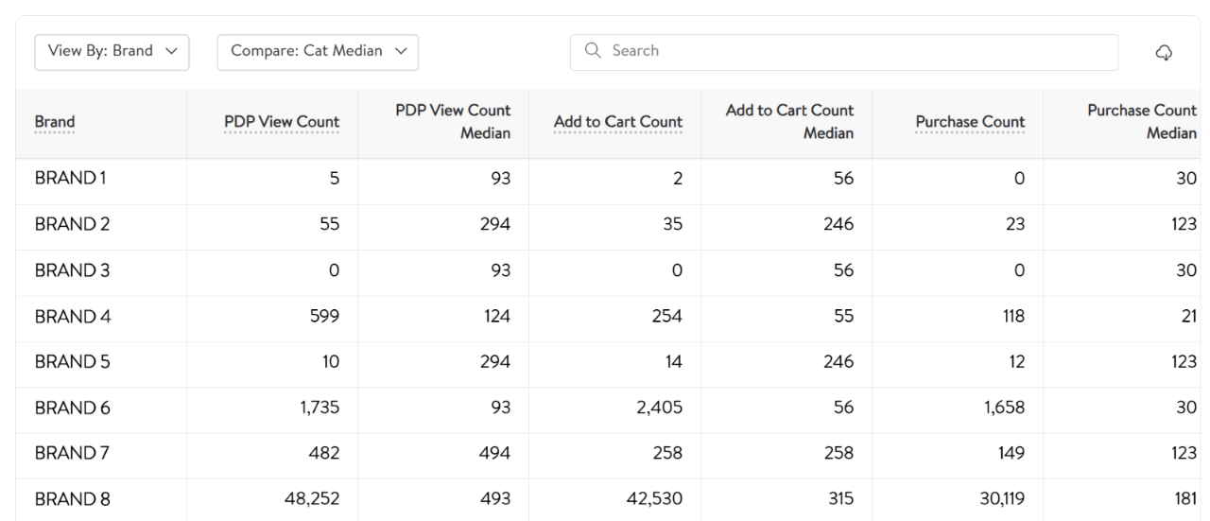Click the BRAND 4 row label
The height and width of the screenshot is (521, 1210).
70,317
